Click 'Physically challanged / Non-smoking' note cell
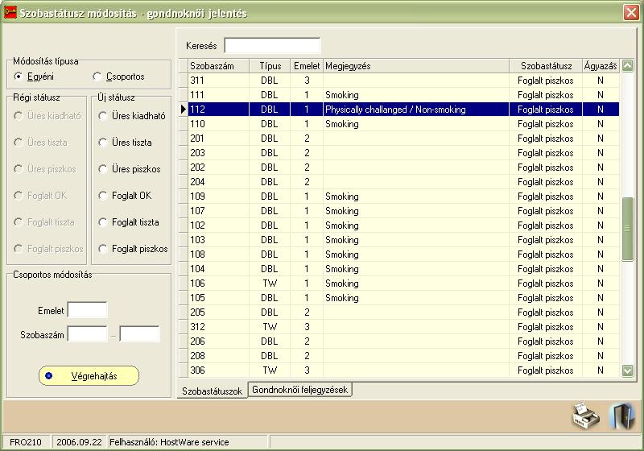This screenshot has width=644, height=451. tap(416, 110)
